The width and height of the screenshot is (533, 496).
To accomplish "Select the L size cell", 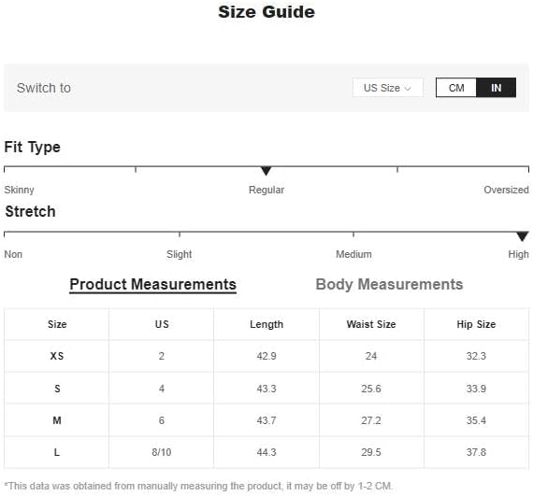I will (57, 452).
